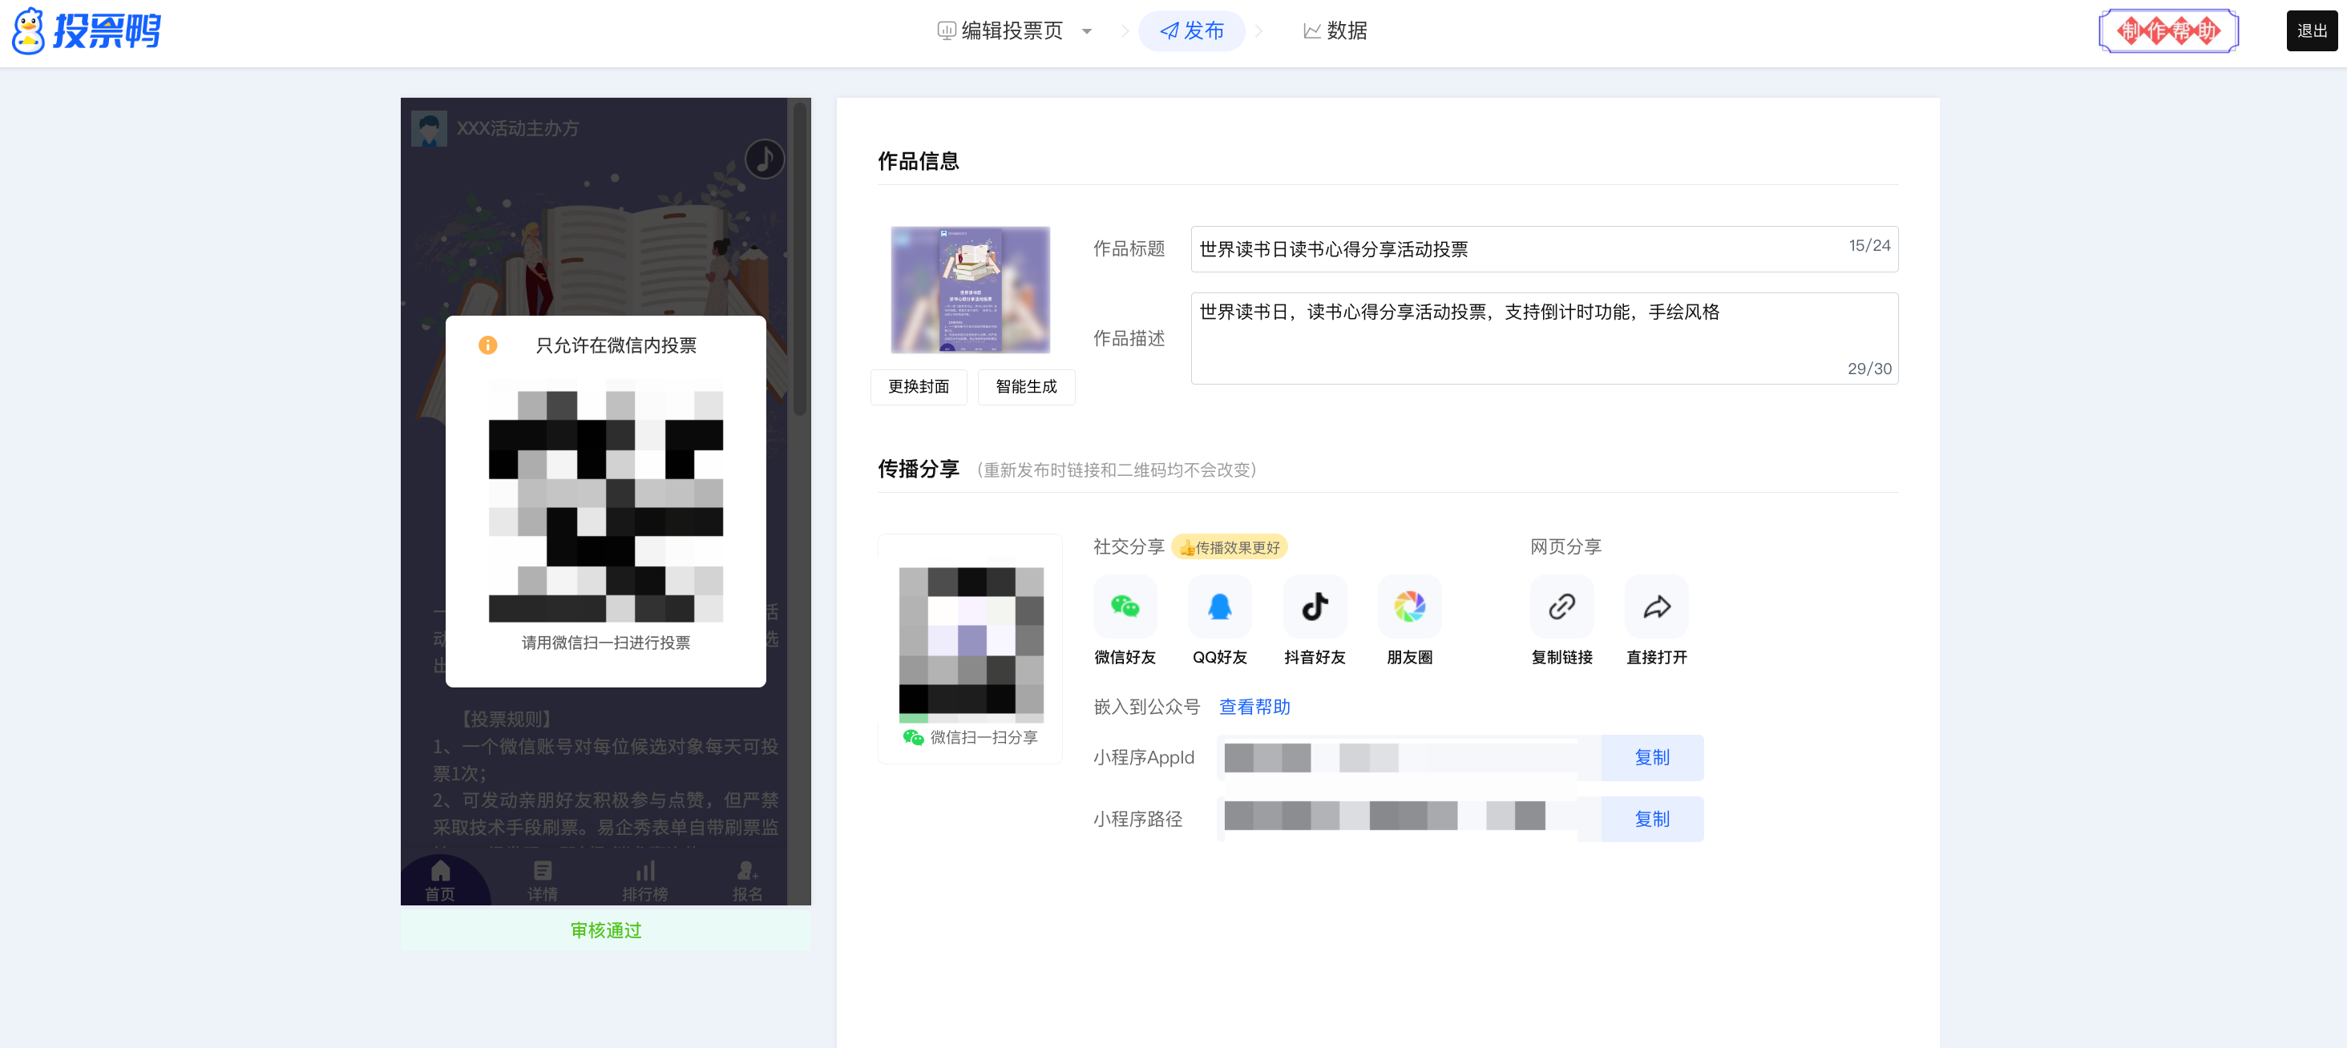Share to Moments (朋友圈) icon
Screen dimensions: 2347x1048
pyautogui.click(x=1408, y=607)
